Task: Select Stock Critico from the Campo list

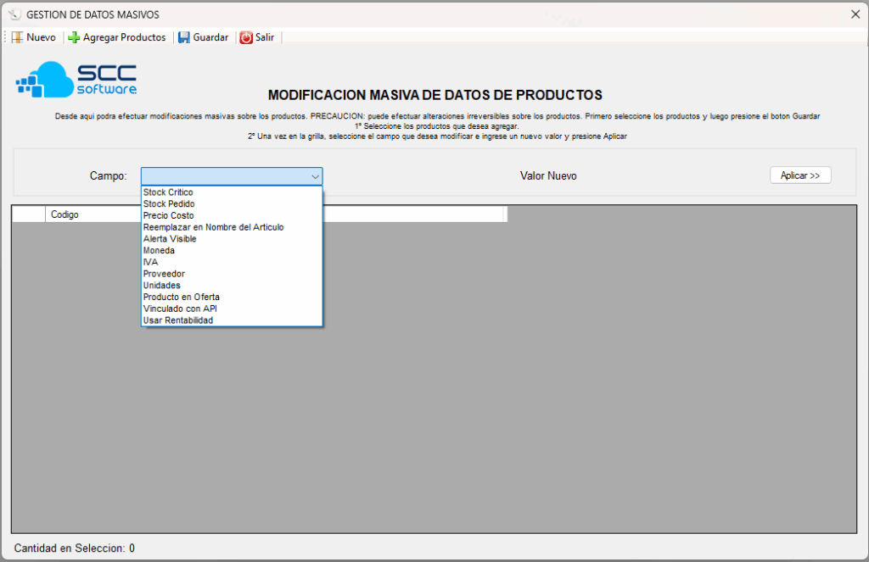Action: 168,192
